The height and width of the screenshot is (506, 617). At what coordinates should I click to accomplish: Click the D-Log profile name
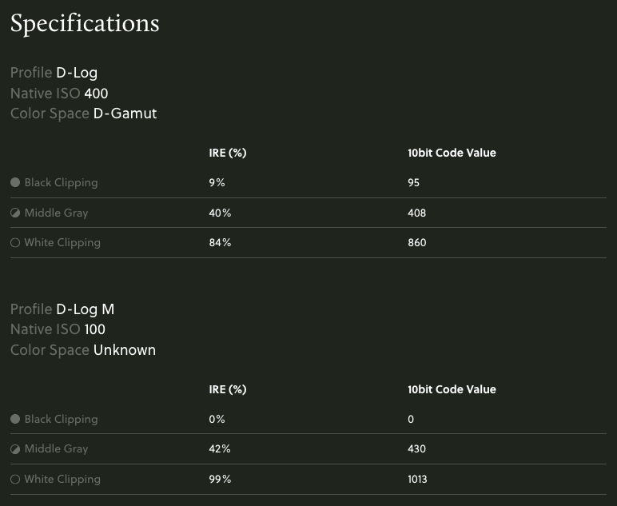pos(77,73)
